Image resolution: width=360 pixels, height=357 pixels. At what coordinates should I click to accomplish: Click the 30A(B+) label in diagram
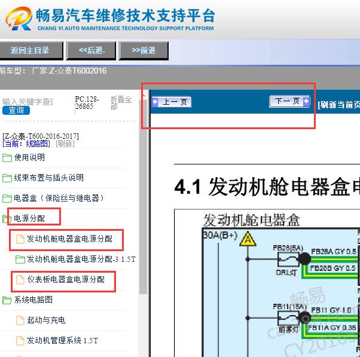(x=220, y=236)
